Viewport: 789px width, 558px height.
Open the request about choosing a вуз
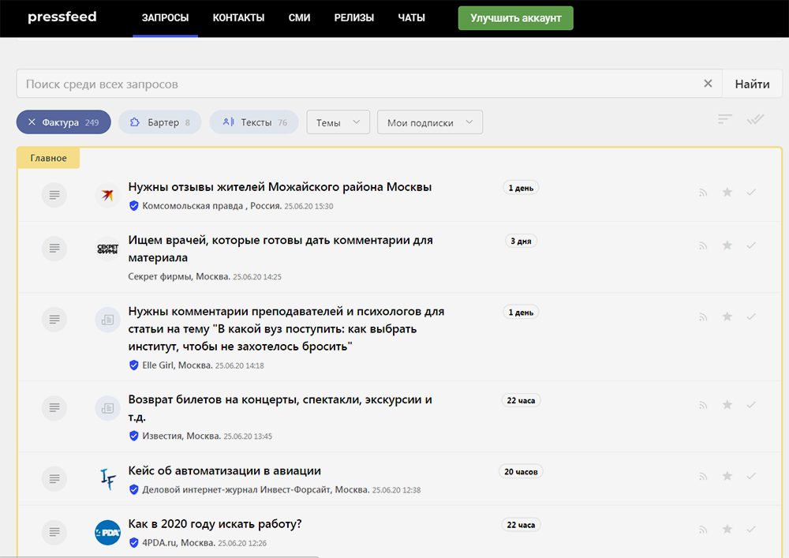click(x=286, y=328)
